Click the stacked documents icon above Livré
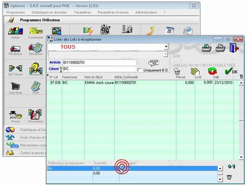247x185 pixels. coord(195,71)
